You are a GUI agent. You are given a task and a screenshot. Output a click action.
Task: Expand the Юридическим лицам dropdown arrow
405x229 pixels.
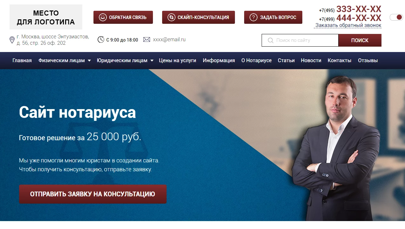[x=152, y=61]
